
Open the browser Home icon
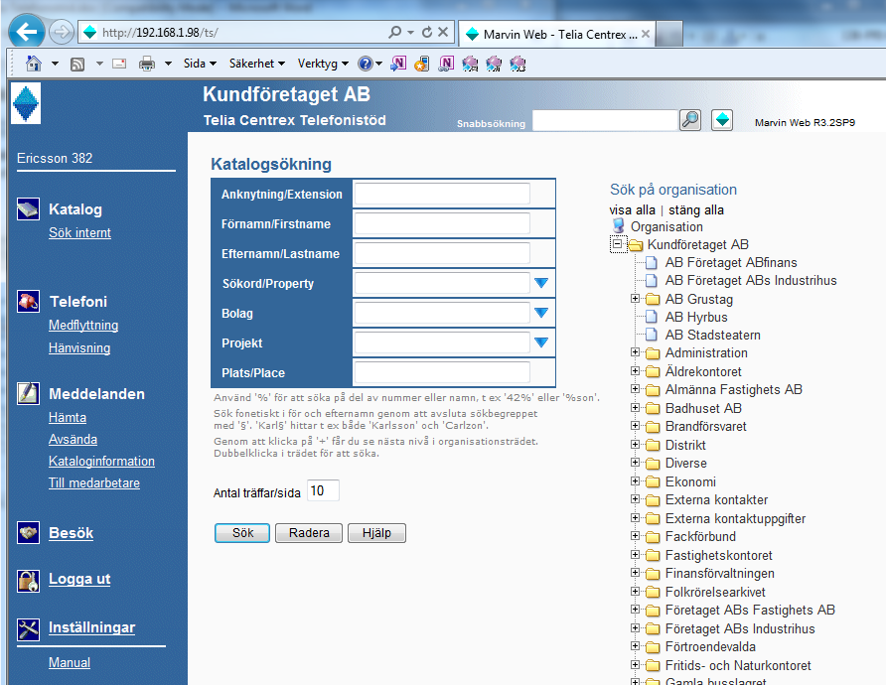34,64
